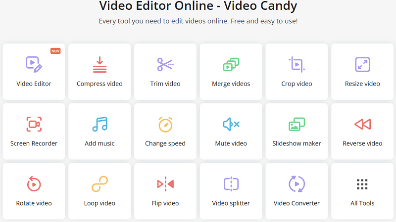This screenshot has width=396, height=222.
Task: Click the 'Reverse video' text
Action: click(x=362, y=143)
